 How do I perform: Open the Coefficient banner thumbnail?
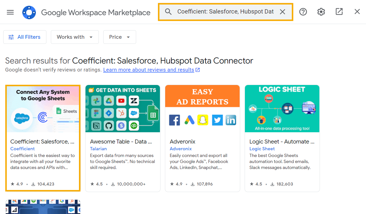click(43, 109)
